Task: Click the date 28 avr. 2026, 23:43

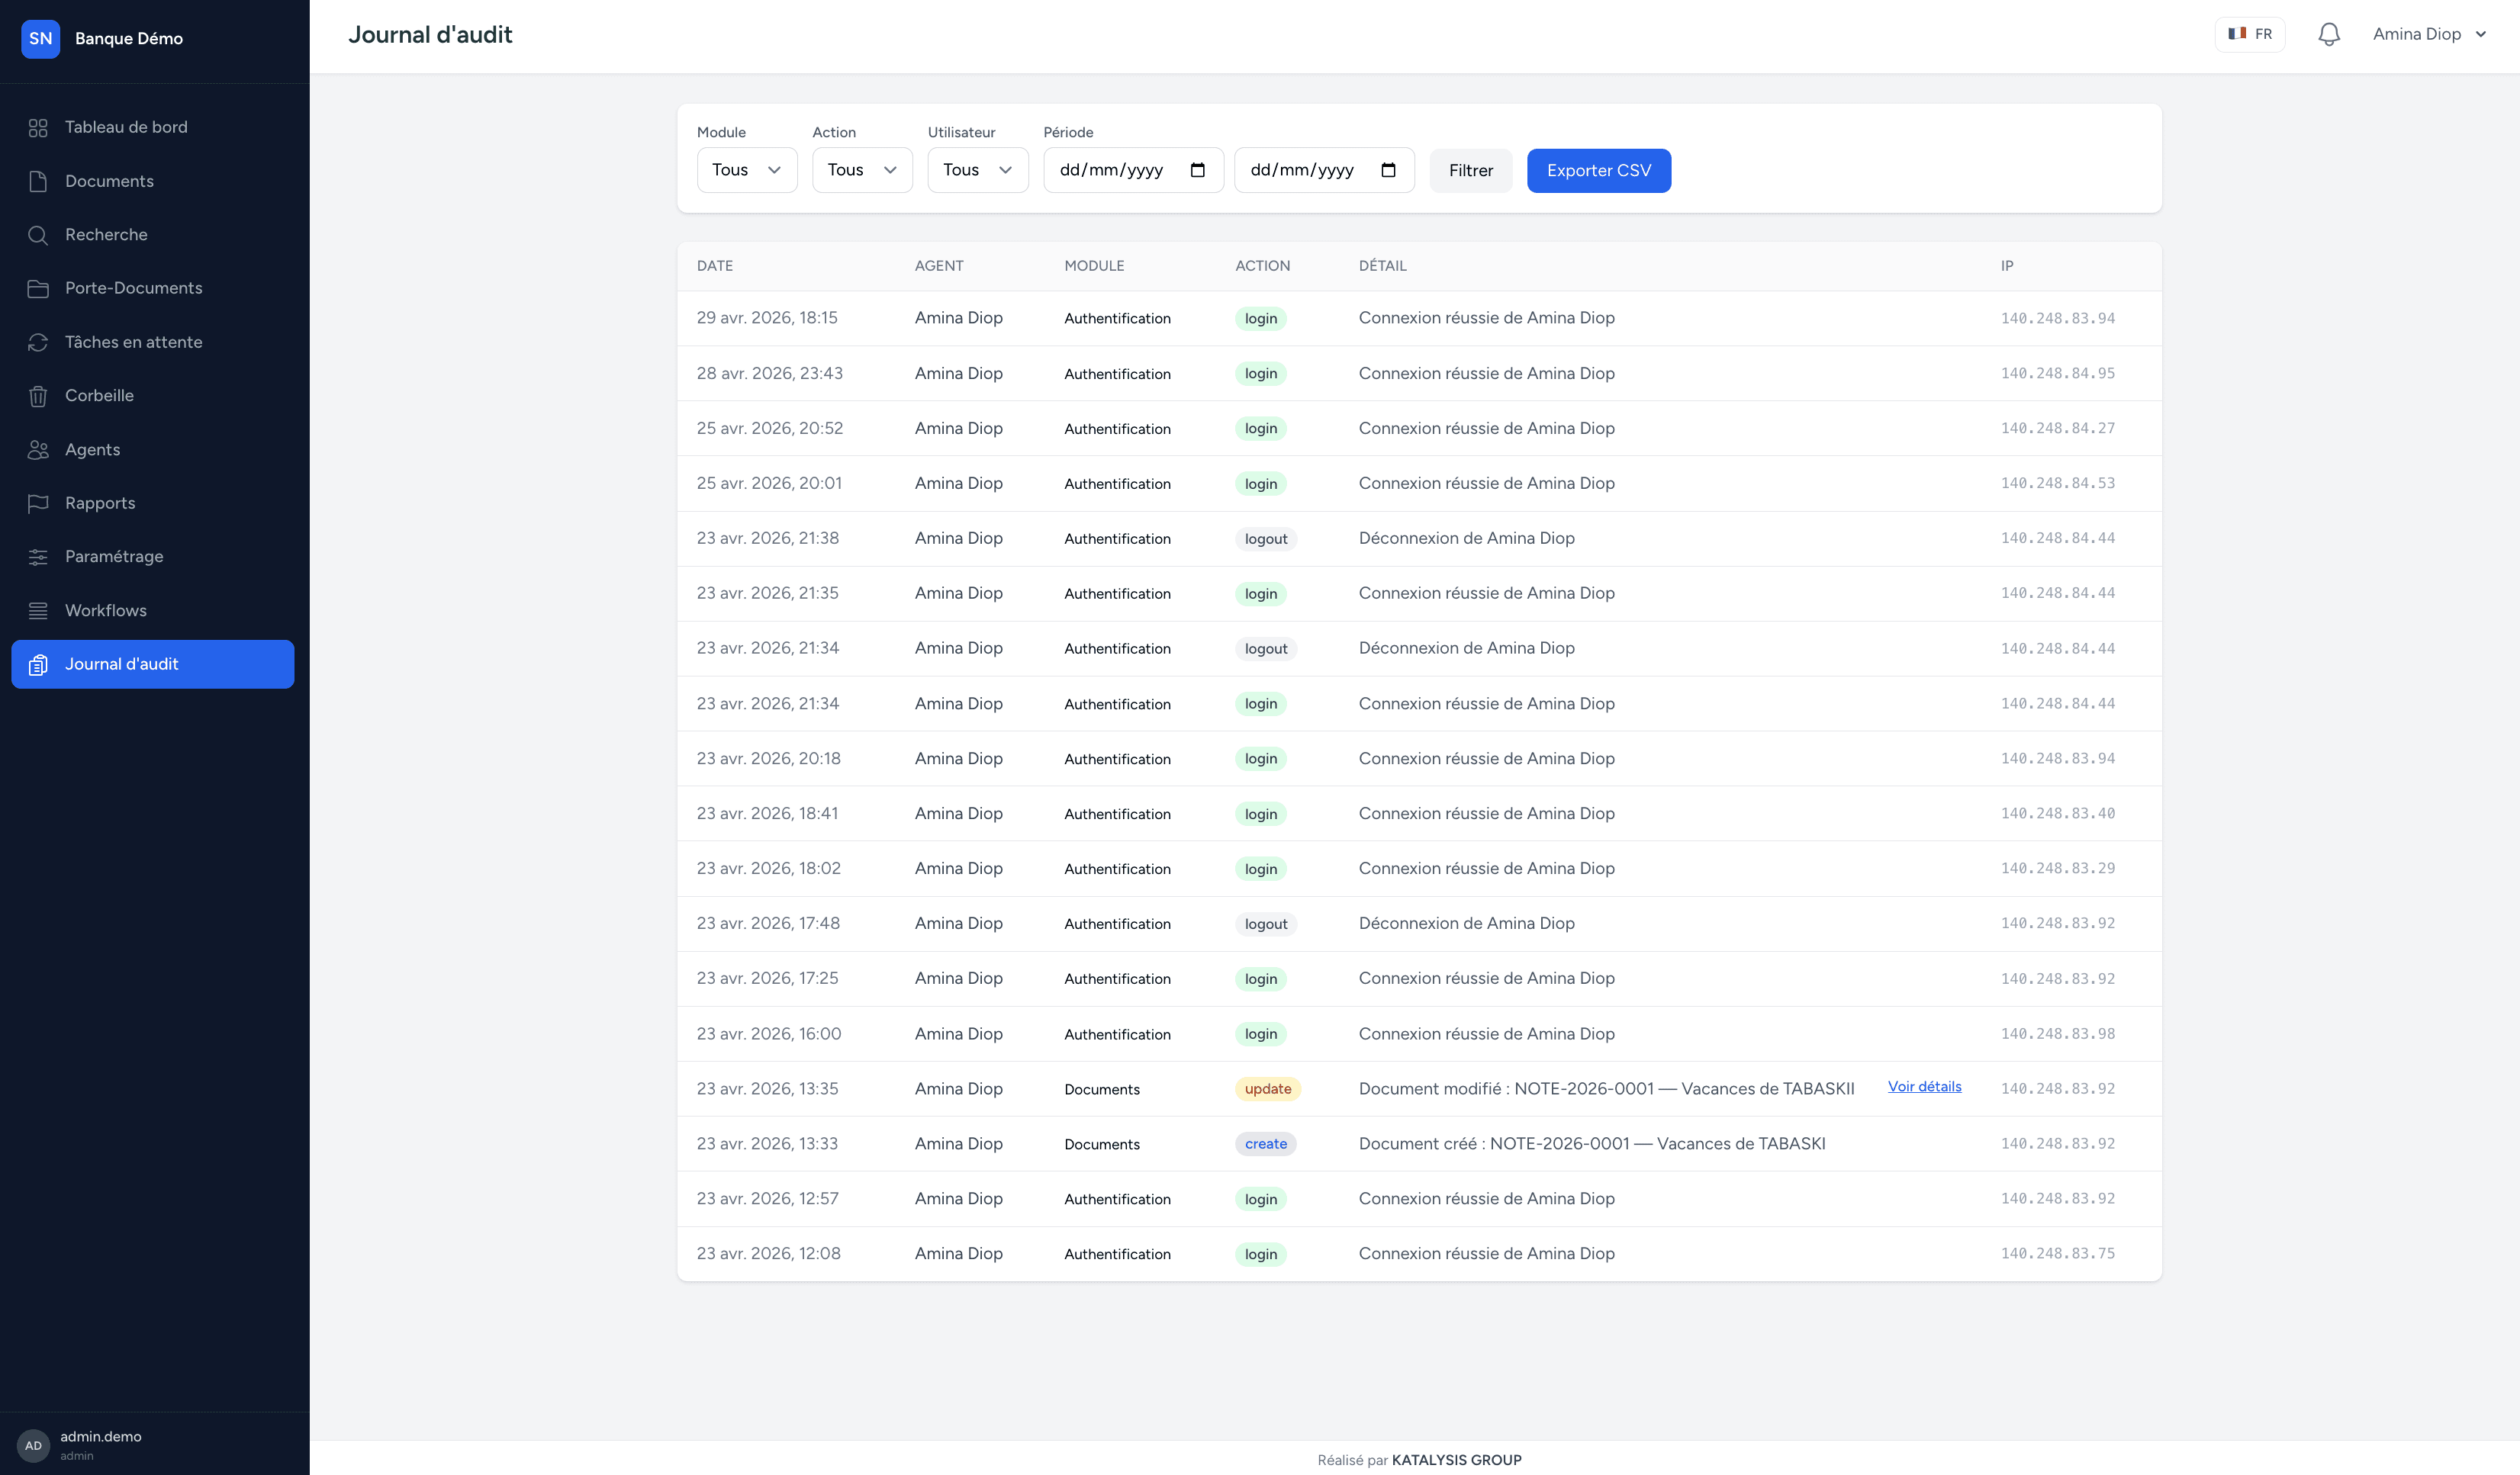Action: coord(770,373)
